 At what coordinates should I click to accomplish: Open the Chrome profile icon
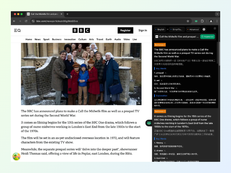tap(211, 21)
